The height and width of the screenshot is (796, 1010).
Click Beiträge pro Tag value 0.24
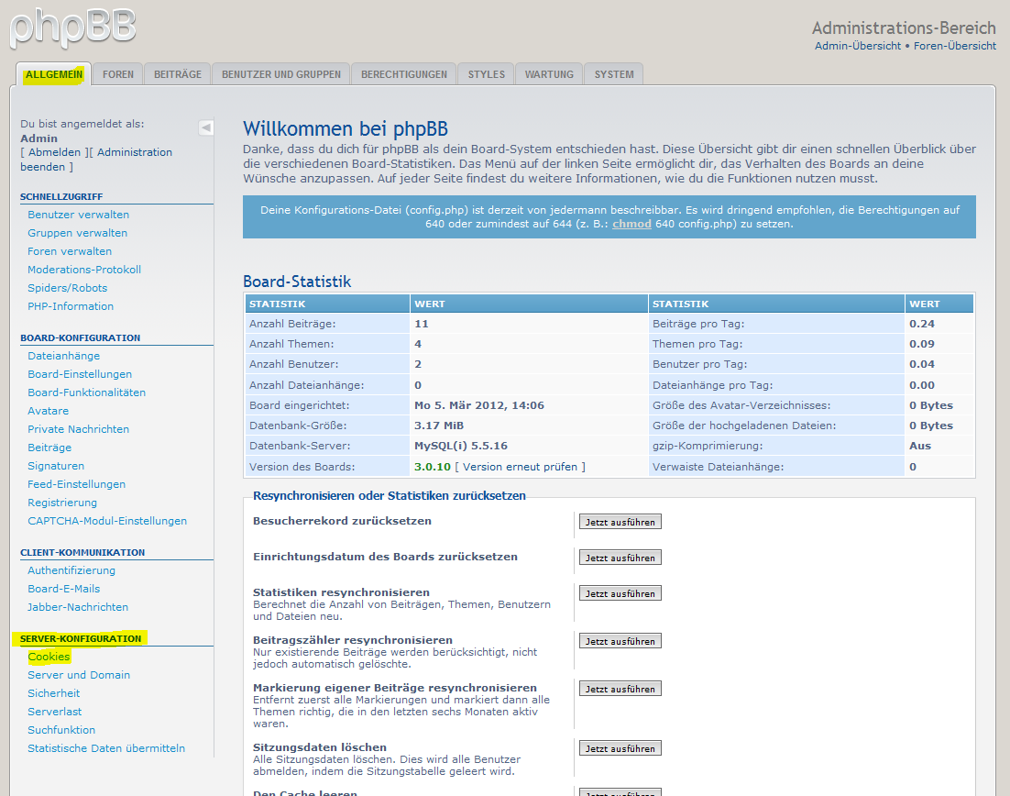click(922, 324)
